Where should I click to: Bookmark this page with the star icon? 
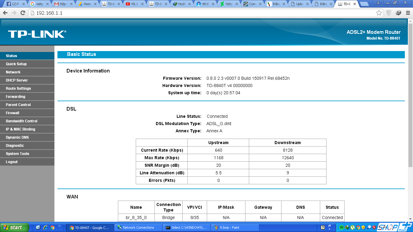[379, 13]
